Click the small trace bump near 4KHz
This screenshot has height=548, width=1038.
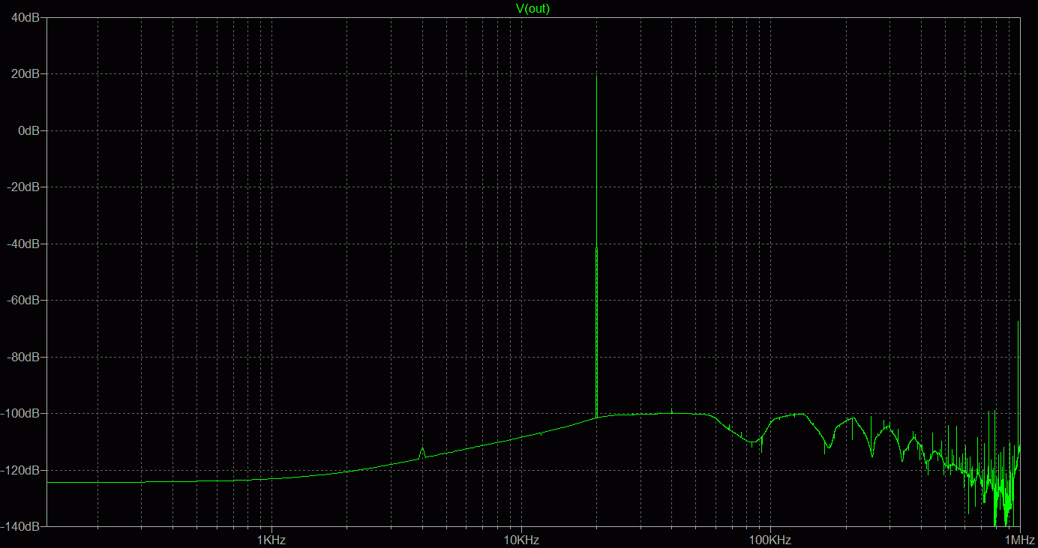(x=422, y=453)
